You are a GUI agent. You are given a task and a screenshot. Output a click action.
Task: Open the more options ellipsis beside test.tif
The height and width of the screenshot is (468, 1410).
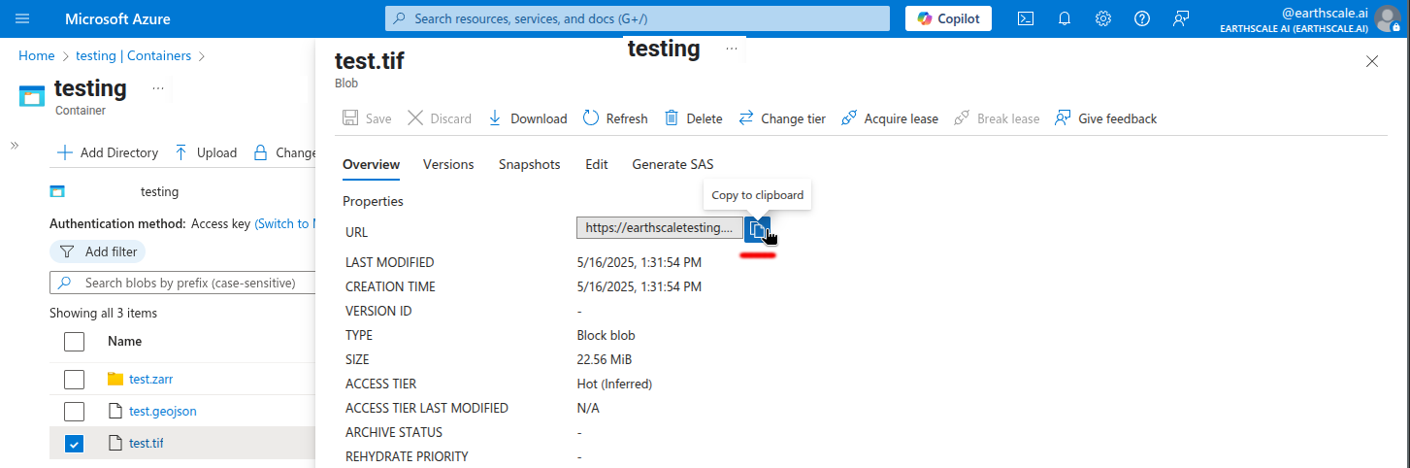coord(731,49)
